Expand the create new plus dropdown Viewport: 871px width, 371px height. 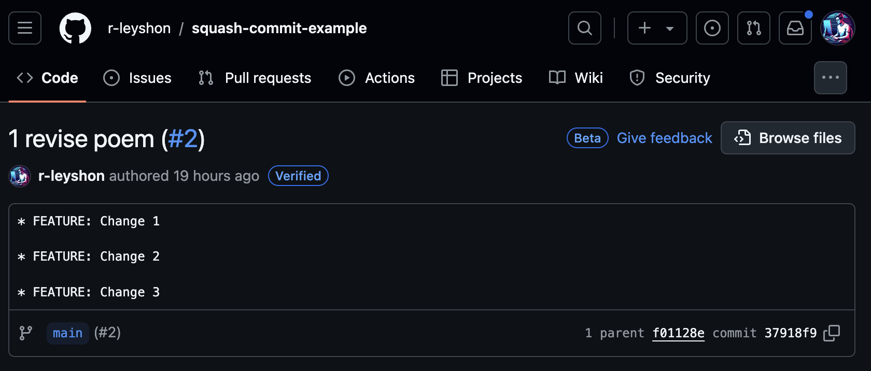657,28
